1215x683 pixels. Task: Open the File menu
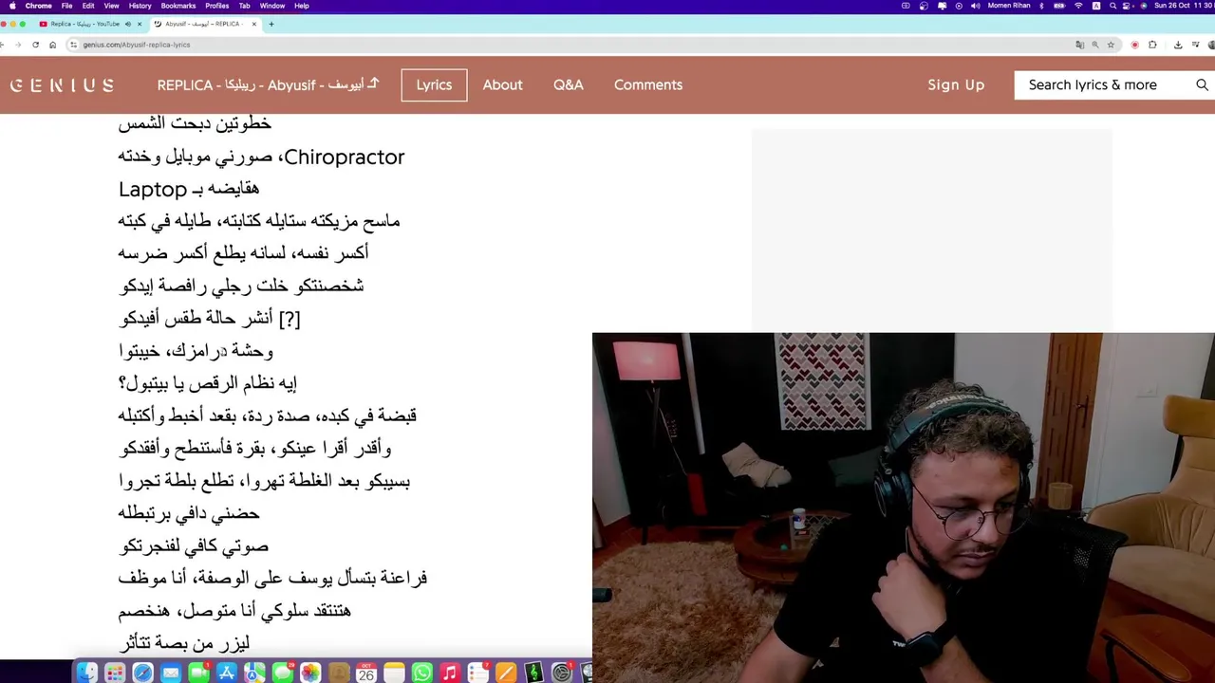click(x=66, y=6)
